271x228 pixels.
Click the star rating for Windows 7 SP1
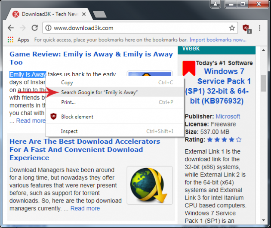pos(224,139)
